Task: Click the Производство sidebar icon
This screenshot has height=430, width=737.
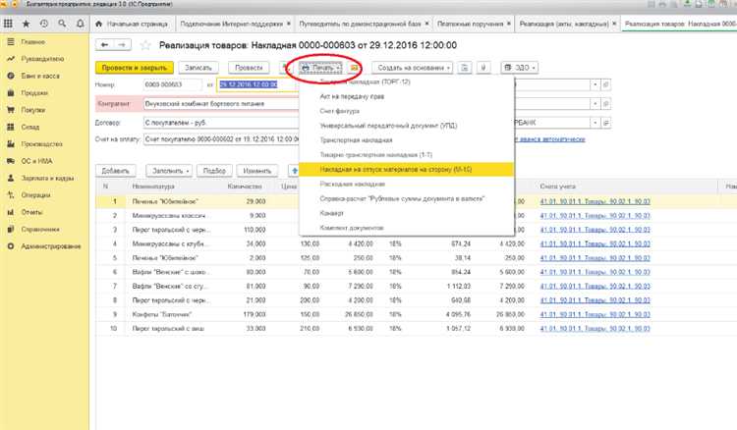Action: tap(11, 144)
